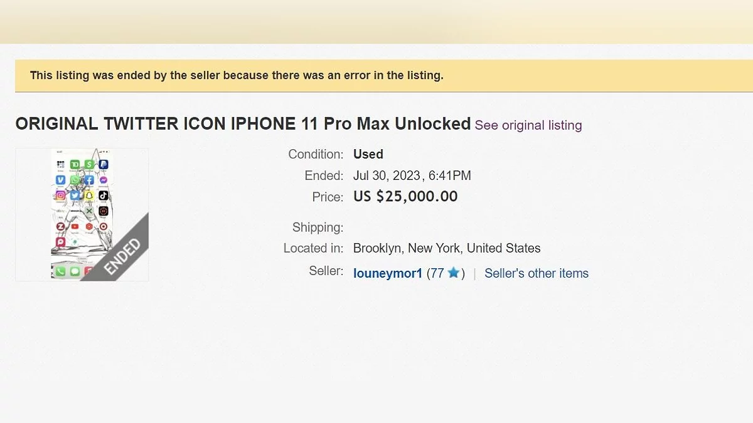Screen dimensions: 753x423
Task: Click the blue feedback star icon
Action: [454, 273]
